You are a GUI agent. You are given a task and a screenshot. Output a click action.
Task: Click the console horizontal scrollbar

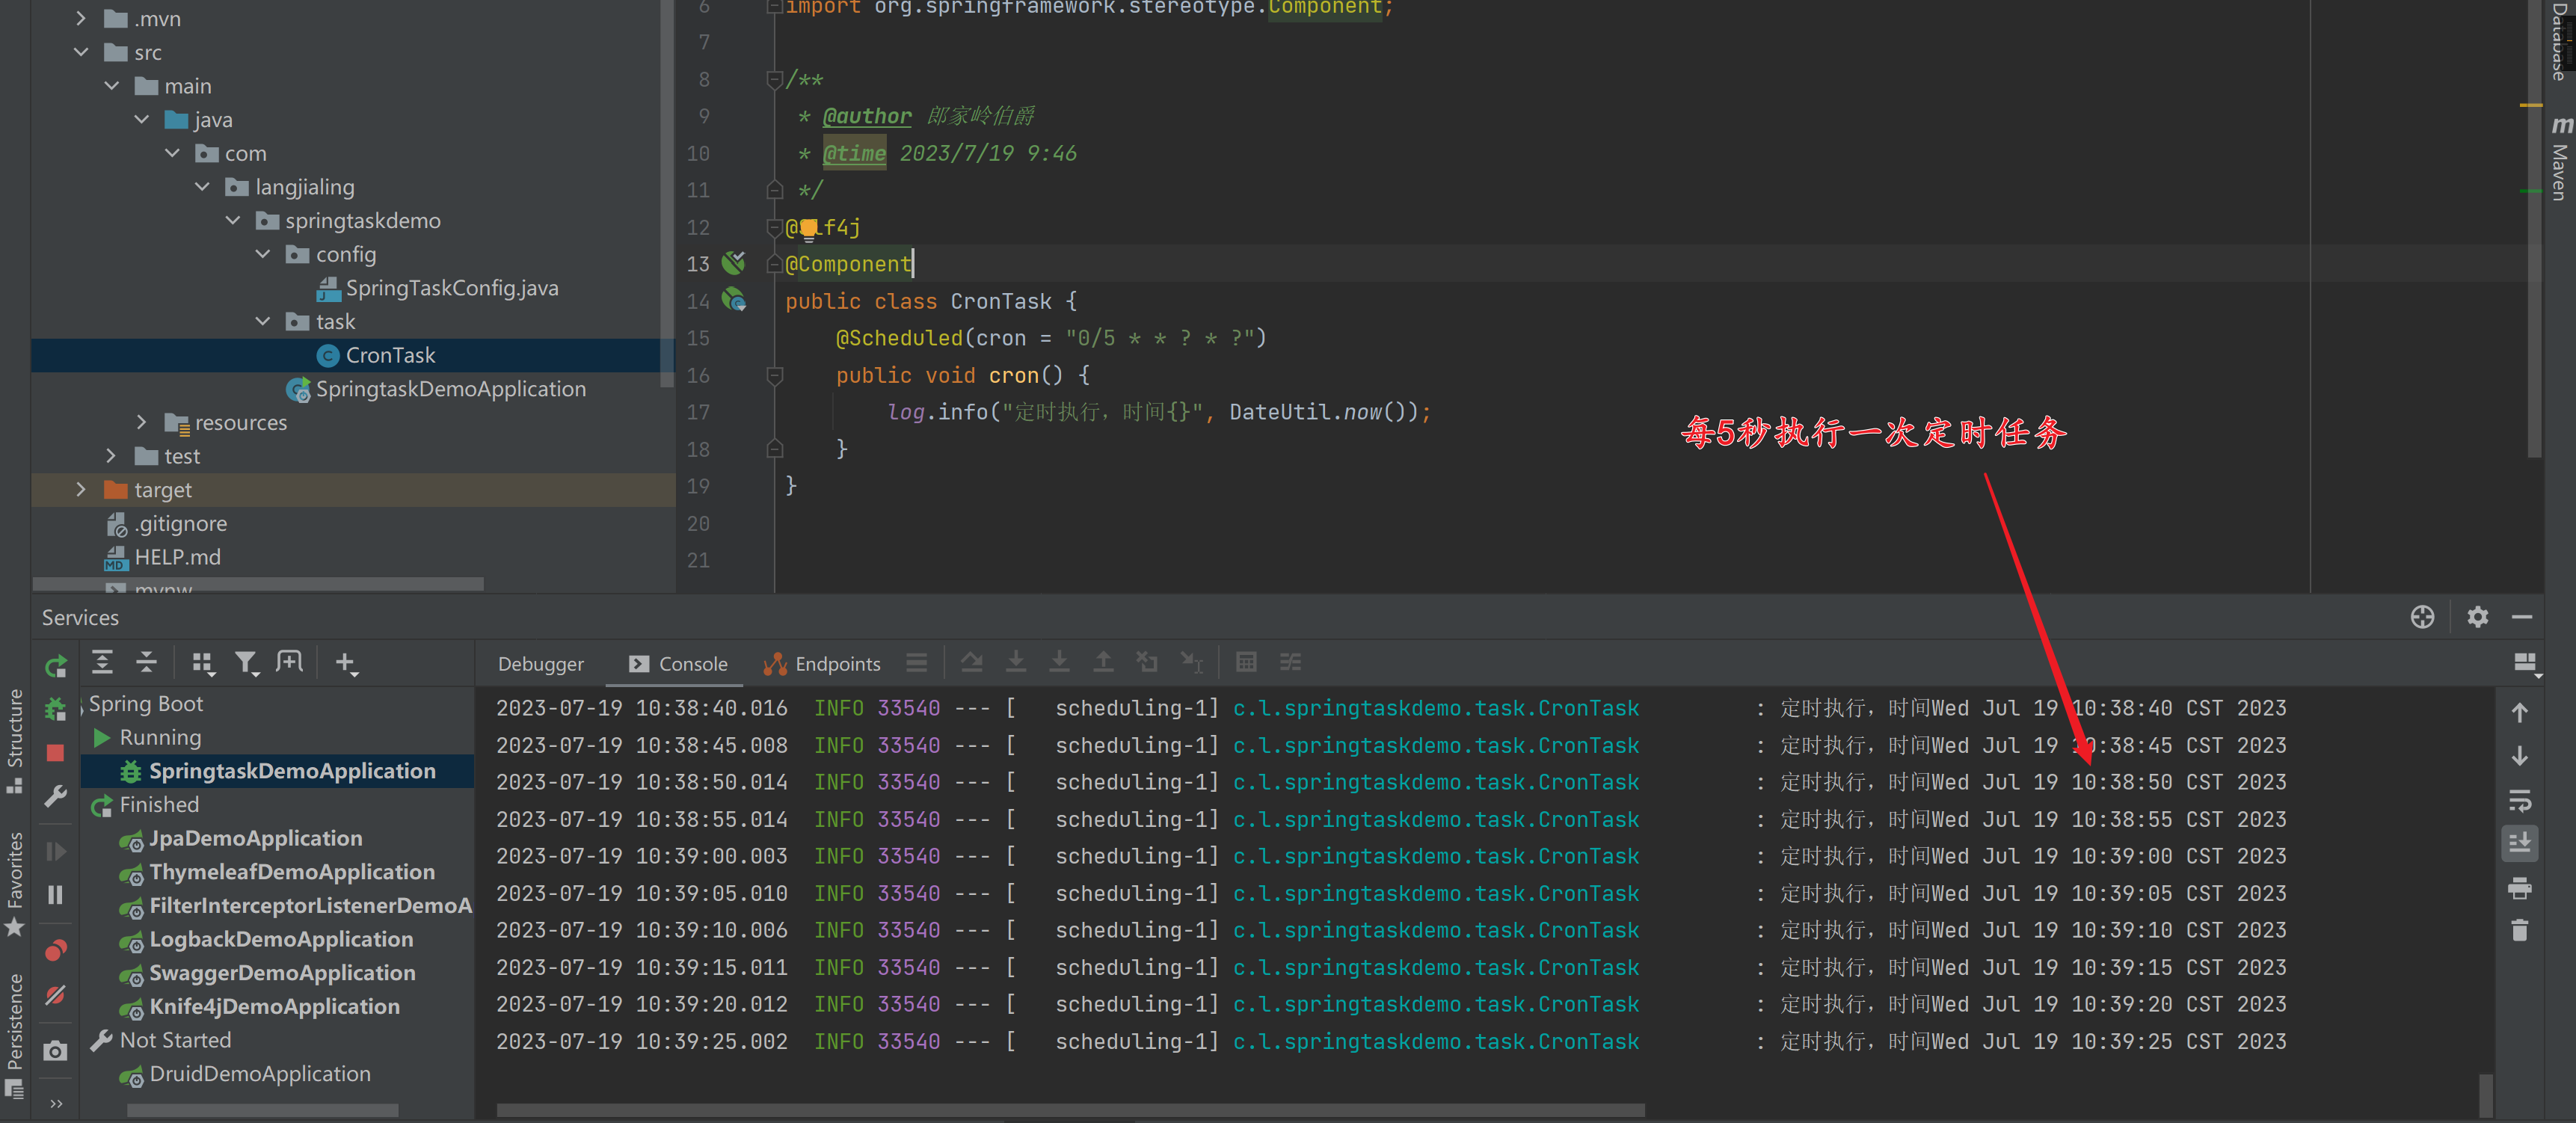click(x=1070, y=1110)
